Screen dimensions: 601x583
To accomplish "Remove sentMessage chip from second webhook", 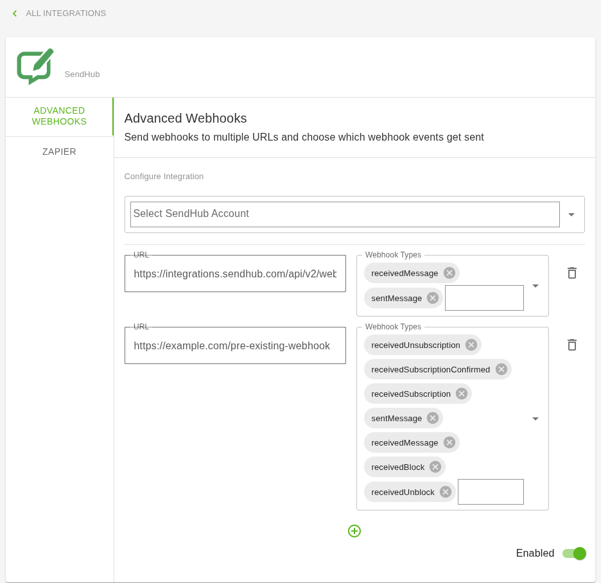I will coord(433,418).
